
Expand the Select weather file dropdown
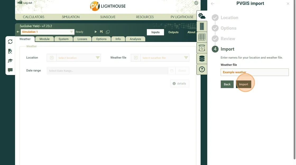pyautogui.click(x=186, y=58)
